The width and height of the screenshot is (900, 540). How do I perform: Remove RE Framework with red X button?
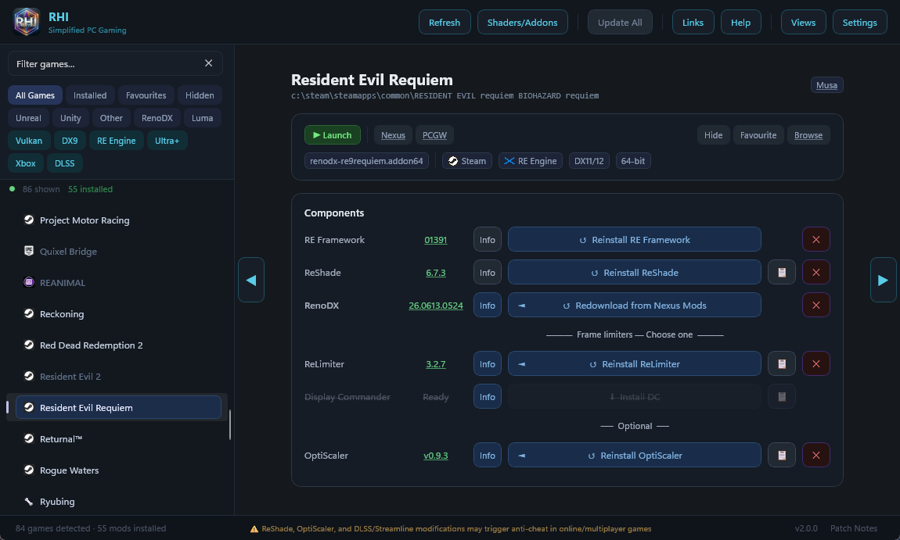815,240
